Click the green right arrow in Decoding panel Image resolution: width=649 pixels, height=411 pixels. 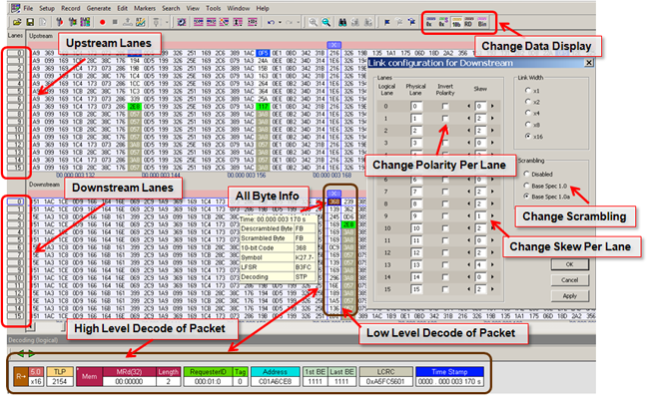click(x=31, y=354)
